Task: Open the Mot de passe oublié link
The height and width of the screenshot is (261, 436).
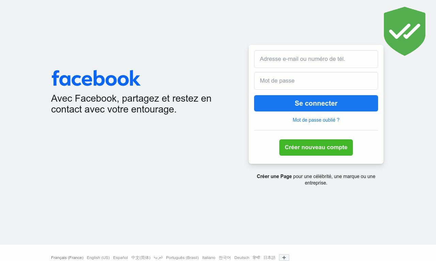Action: [316, 120]
